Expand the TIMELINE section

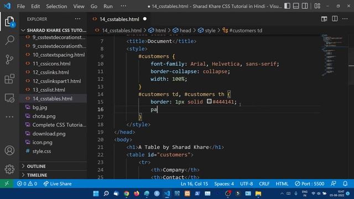[x=54, y=175]
